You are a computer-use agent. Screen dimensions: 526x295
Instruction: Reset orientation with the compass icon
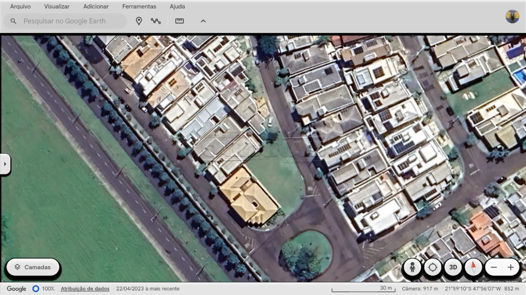click(x=473, y=267)
